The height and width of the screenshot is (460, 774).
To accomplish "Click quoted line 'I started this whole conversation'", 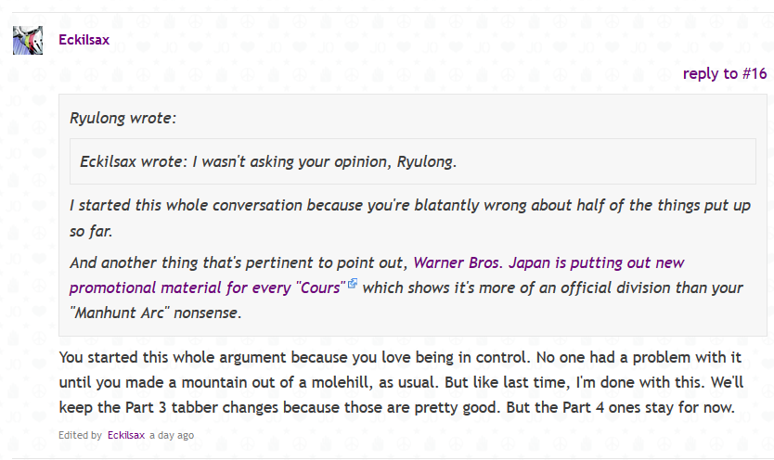I will [185, 205].
